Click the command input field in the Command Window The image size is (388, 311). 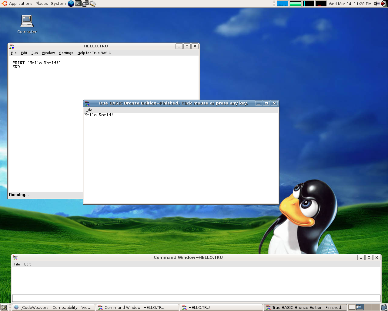(x=196, y=299)
